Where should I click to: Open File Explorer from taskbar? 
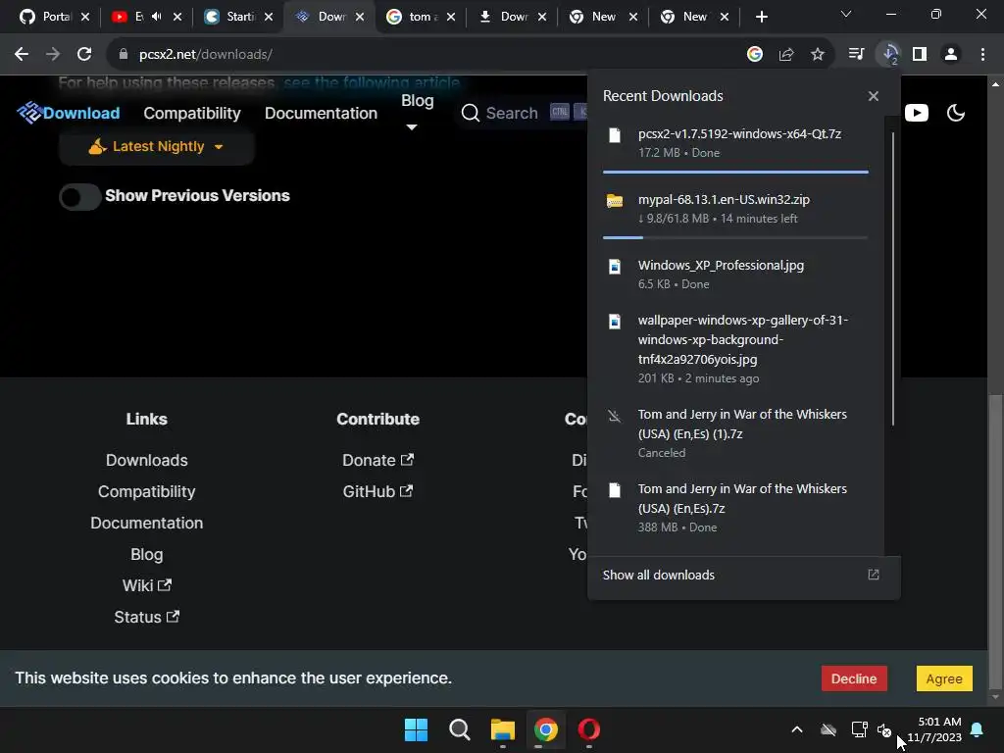tap(503, 729)
